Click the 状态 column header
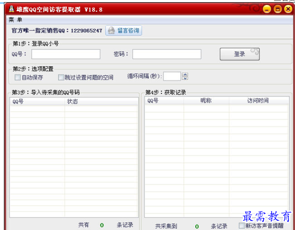Viewport: 295px width, 230px height. tap(101, 102)
